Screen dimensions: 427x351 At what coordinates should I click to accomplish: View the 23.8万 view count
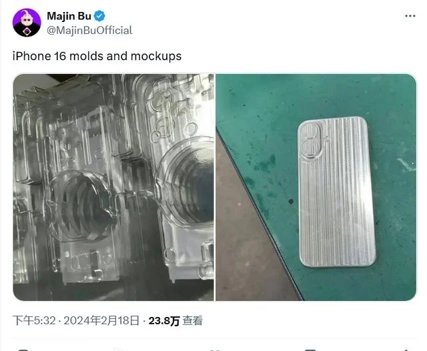click(x=164, y=321)
